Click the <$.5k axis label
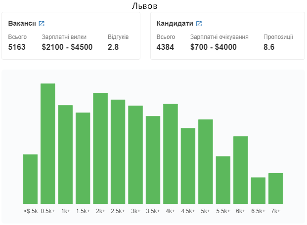The width and height of the screenshot is (307, 225). [x=31, y=211]
